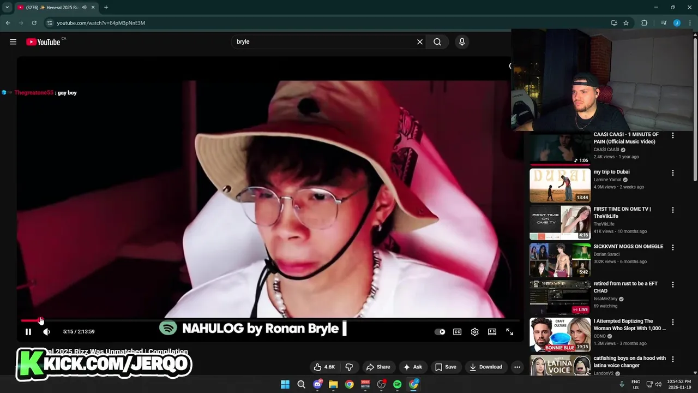Bookmark this page with the star
Image resolution: width=698 pixels, height=393 pixels.
coord(626,23)
